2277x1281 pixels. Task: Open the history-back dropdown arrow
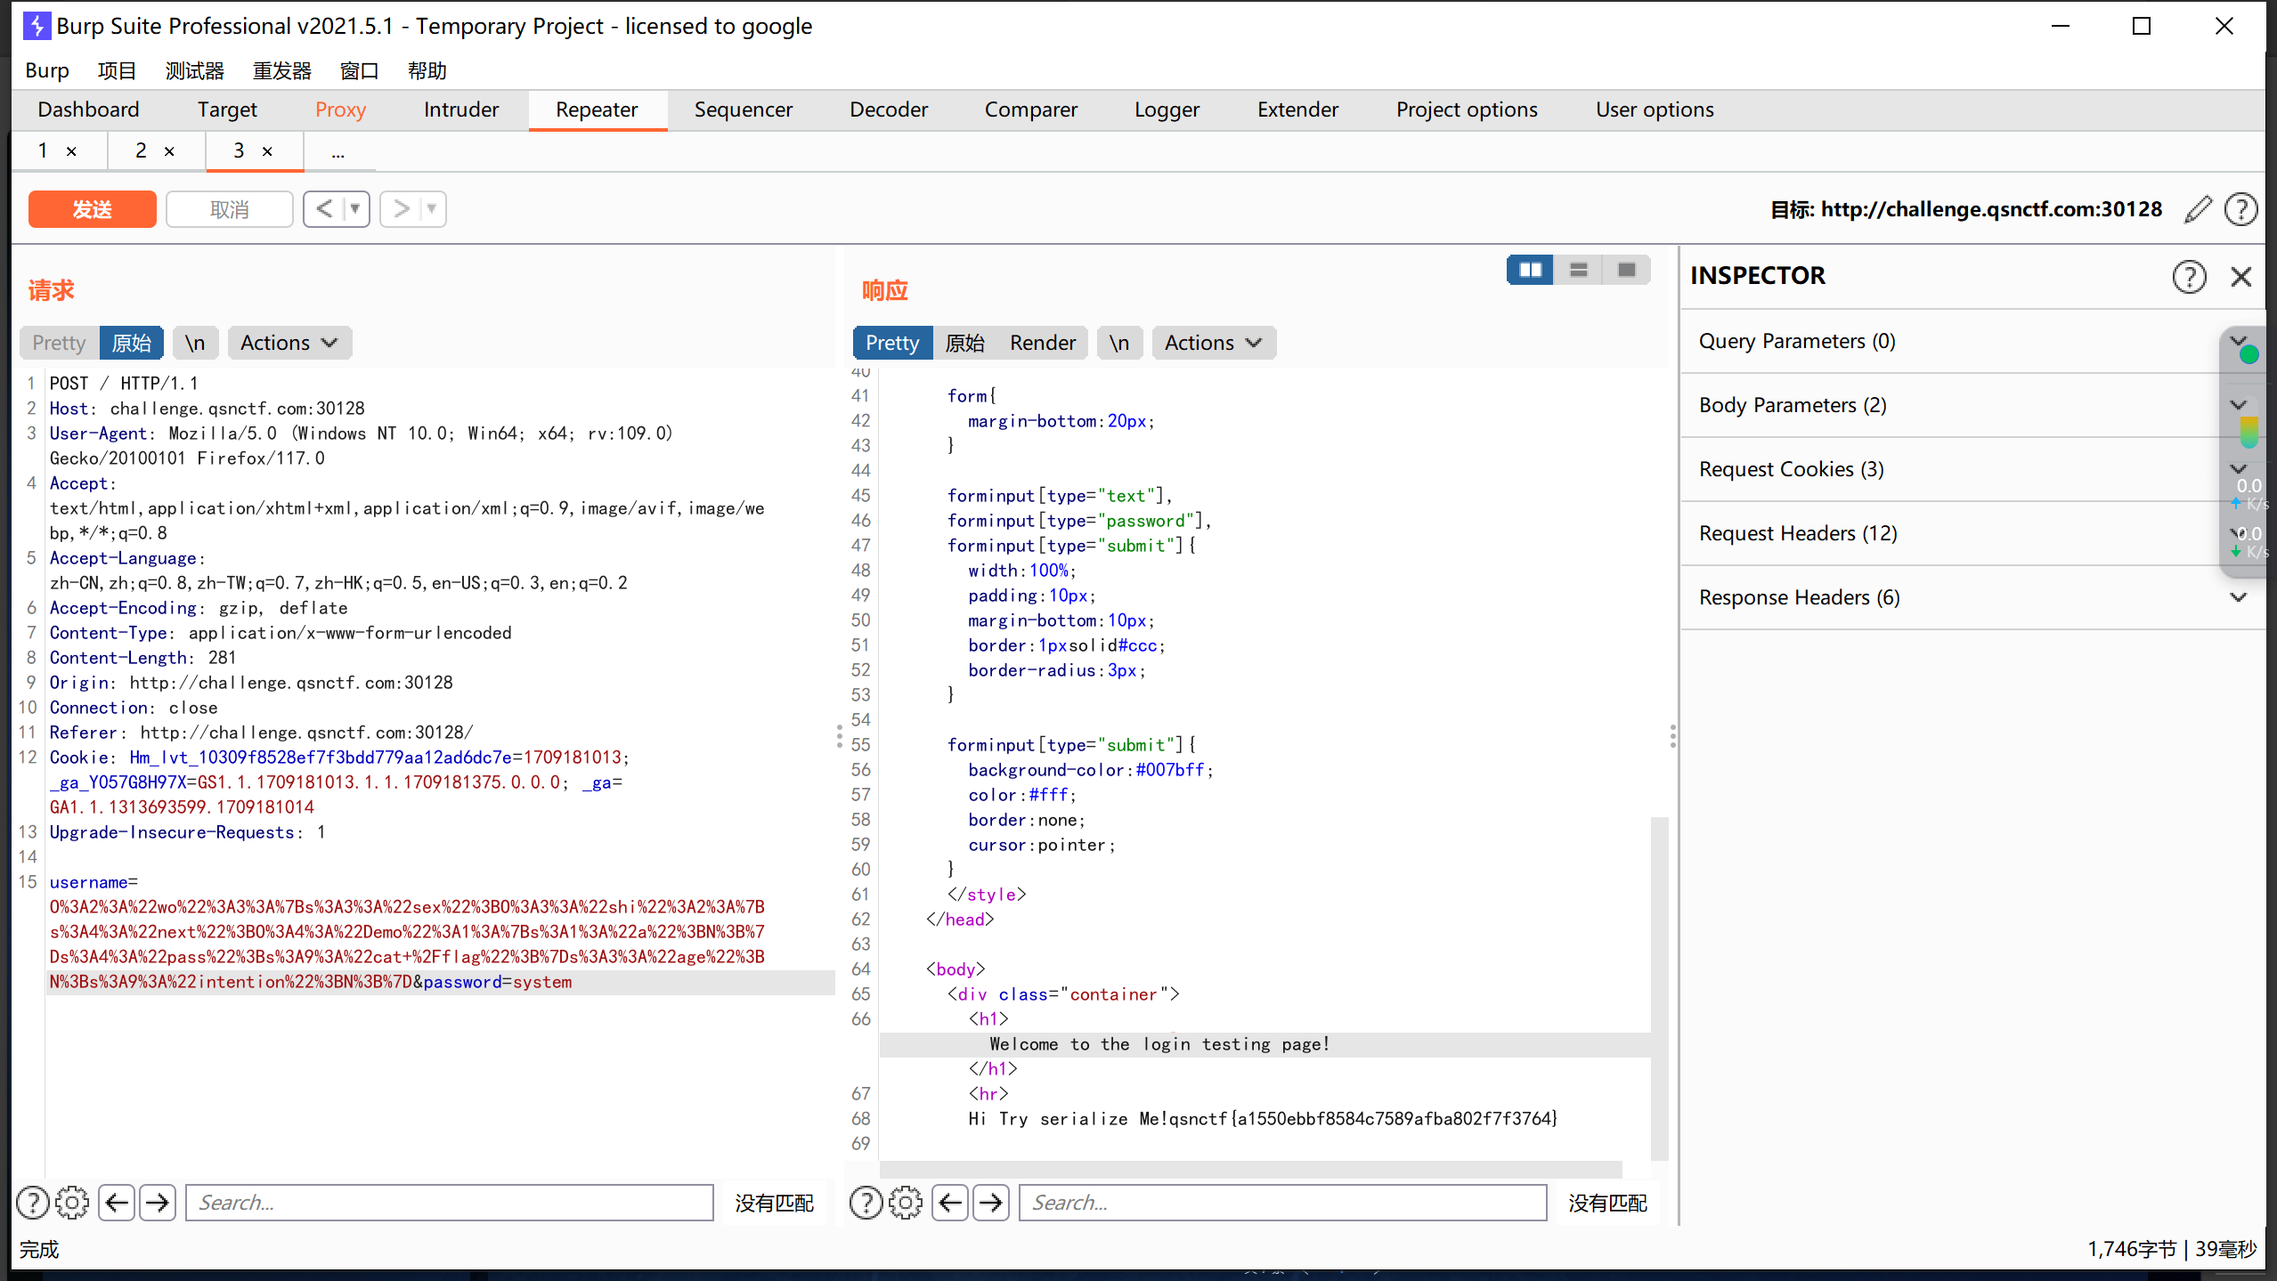[355, 209]
